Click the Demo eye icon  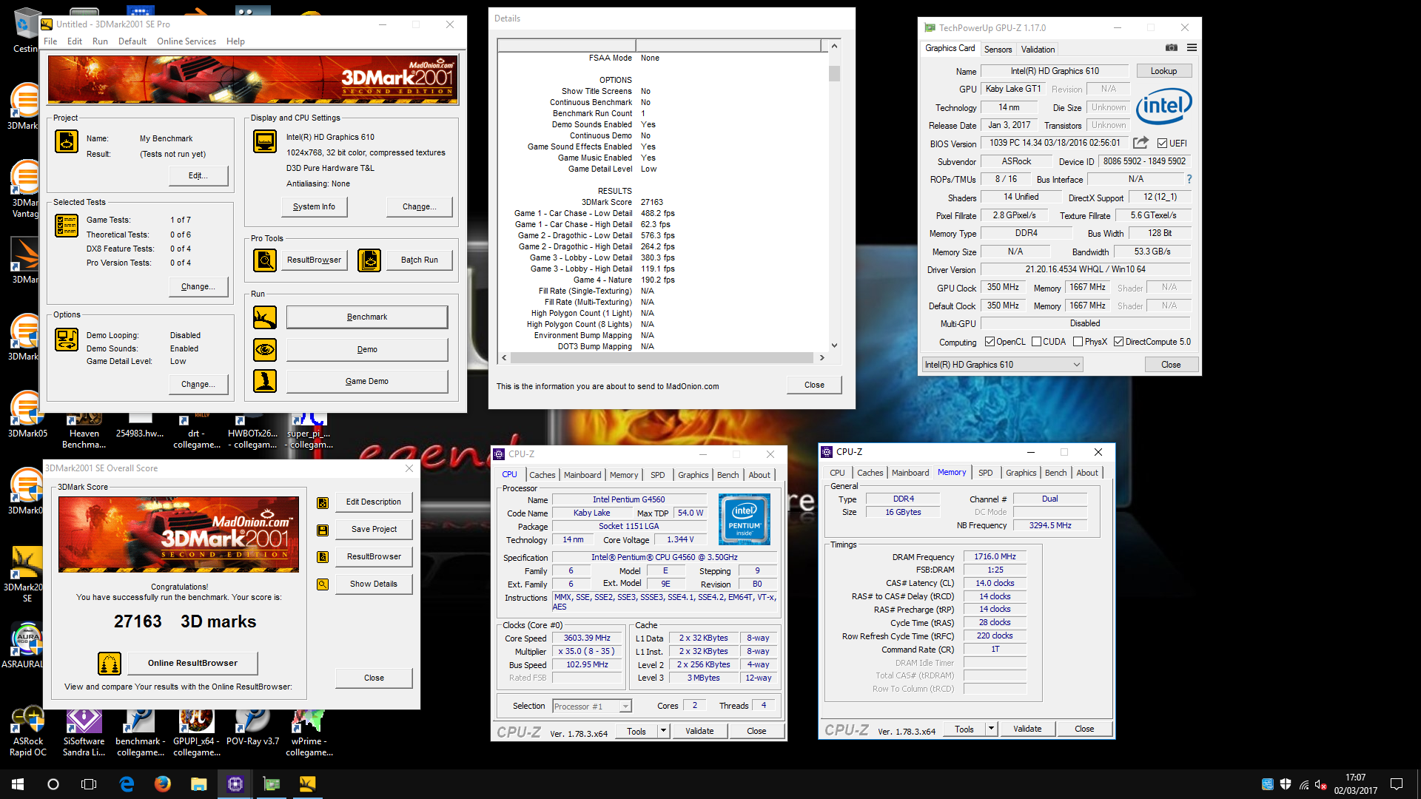265,349
